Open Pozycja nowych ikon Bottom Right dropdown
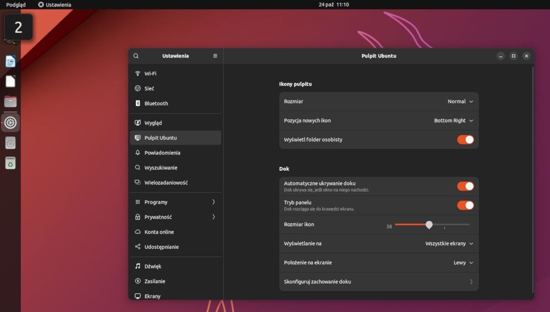The image size is (550, 312). [x=454, y=120]
